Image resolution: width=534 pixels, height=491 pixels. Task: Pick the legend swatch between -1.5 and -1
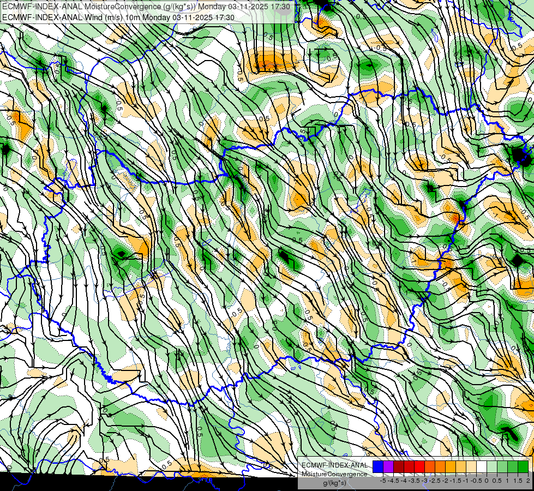pyautogui.click(x=461, y=466)
